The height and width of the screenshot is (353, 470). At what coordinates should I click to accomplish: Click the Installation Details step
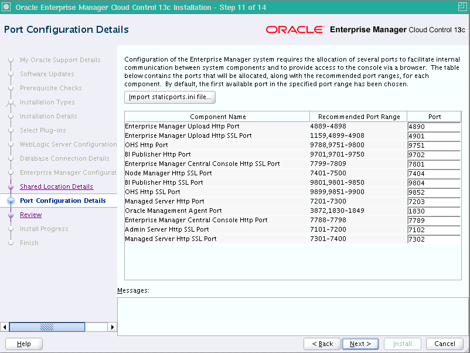48,116
